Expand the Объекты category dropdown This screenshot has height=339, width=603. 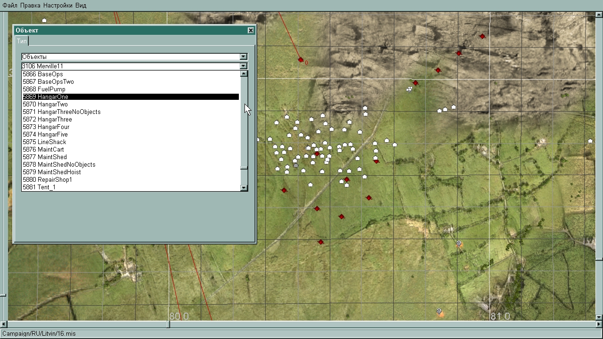244,57
